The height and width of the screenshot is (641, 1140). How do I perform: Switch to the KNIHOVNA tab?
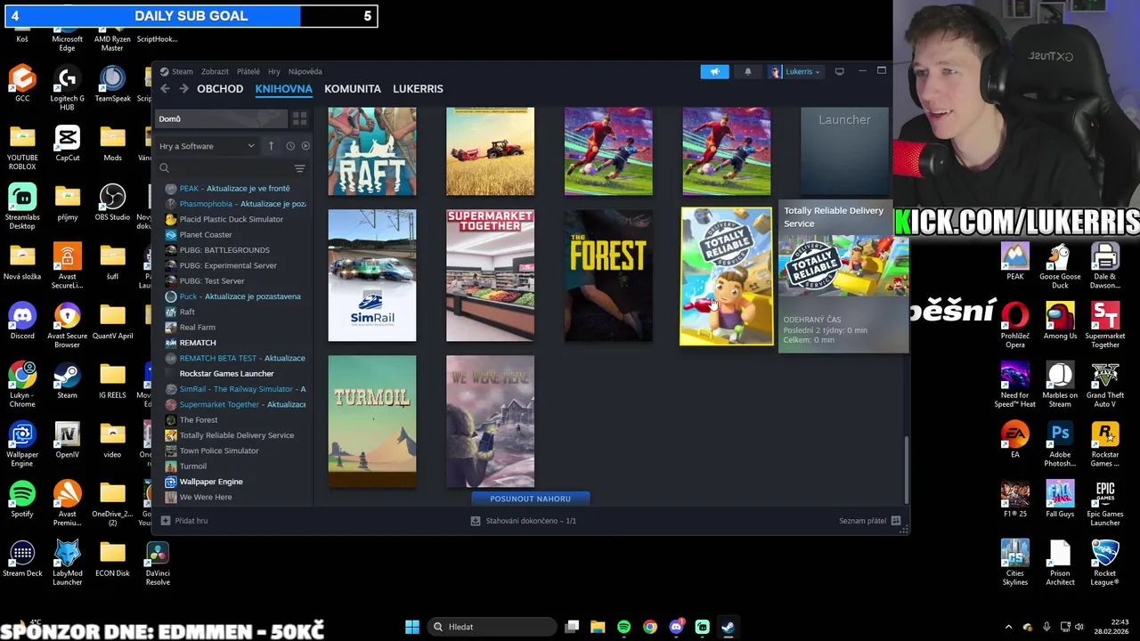[283, 89]
